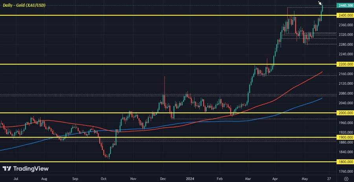Click the 27 date label on time axis

coord(329,178)
